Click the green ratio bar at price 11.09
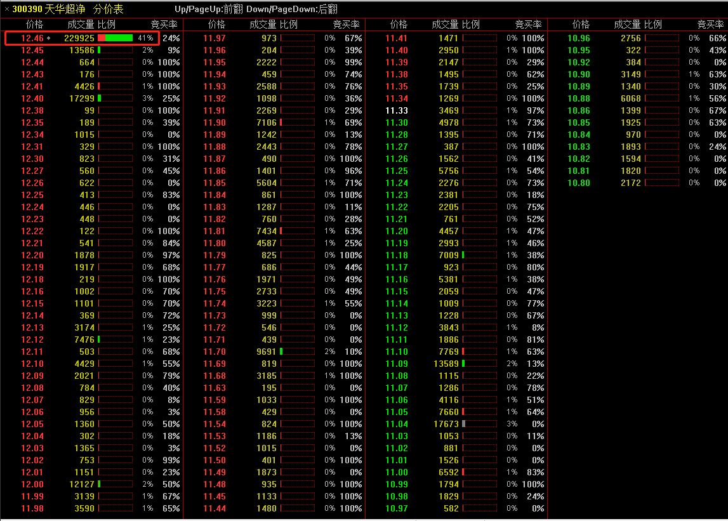728x521 pixels. coord(464,364)
